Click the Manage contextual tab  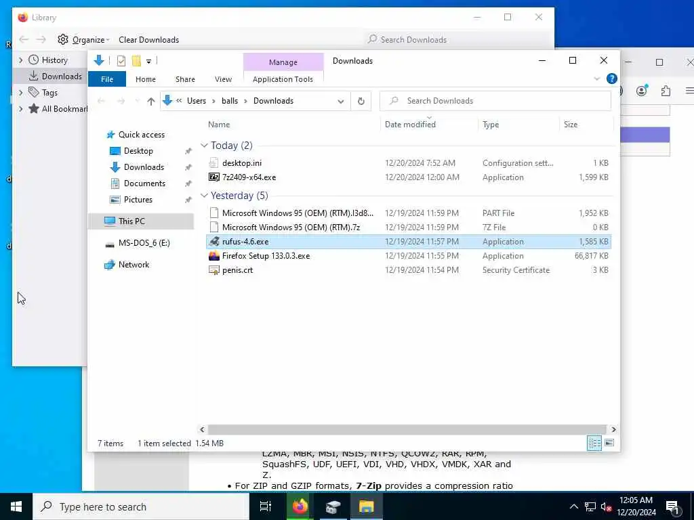pos(283,62)
